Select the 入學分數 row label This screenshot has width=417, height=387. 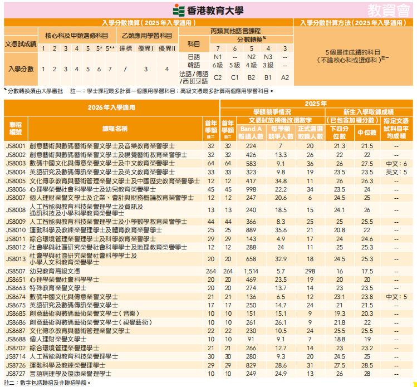21,69
